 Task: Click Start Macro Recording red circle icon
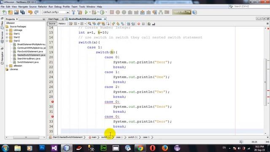(139, 24)
